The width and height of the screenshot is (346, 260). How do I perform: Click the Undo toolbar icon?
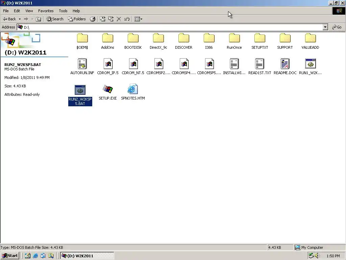point(127,19)
